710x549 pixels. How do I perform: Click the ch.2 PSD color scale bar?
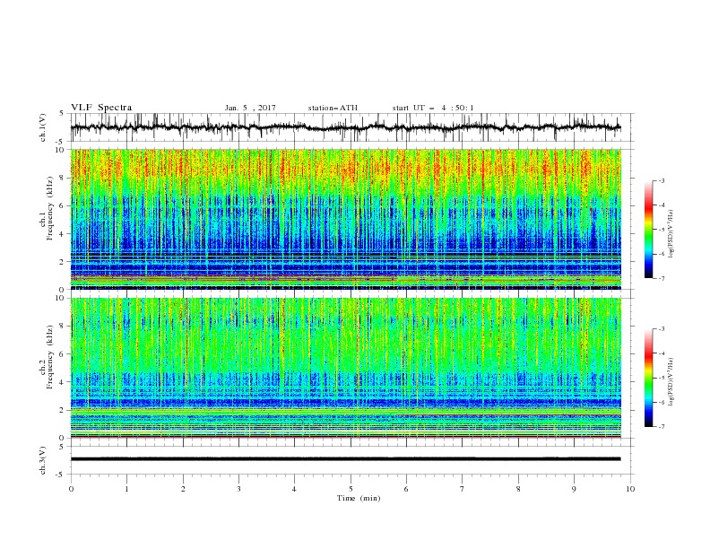point(648,378)
